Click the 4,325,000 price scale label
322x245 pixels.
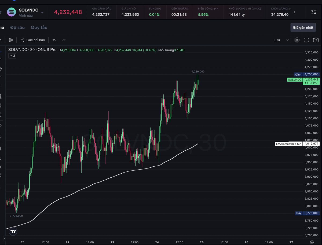click(x=312, y=52)
